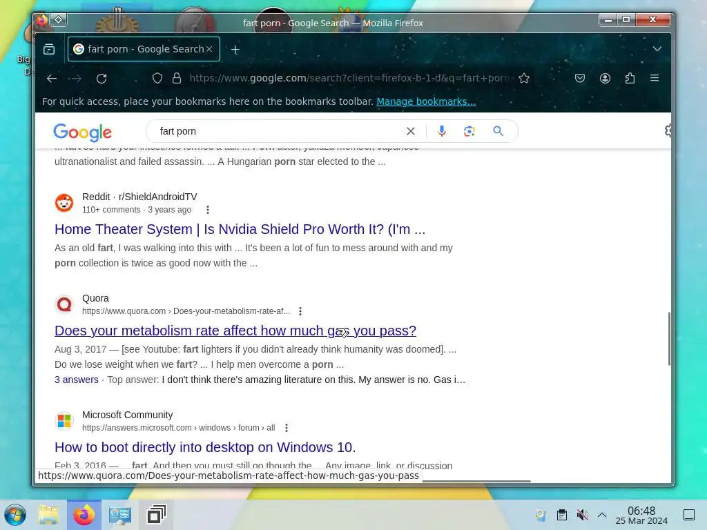Viewport: 707px width, 530px height.
Task: Open the Firefox account icon
Action: click(x=605, y=79)
